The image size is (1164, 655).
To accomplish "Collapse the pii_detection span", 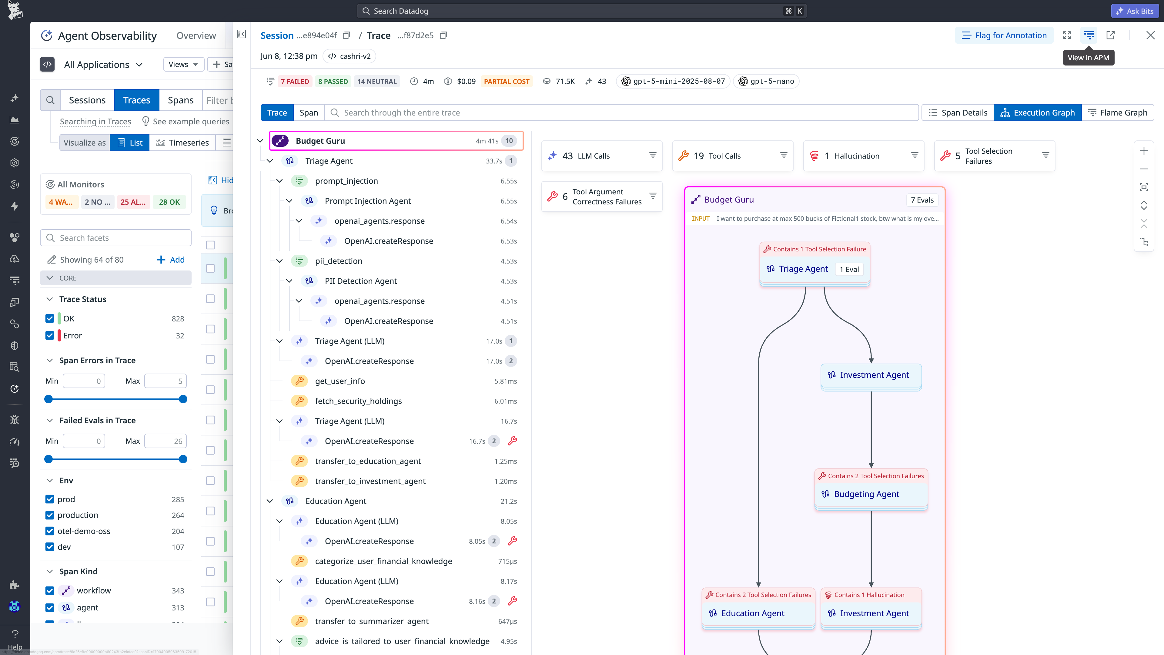I will point(279,261).
